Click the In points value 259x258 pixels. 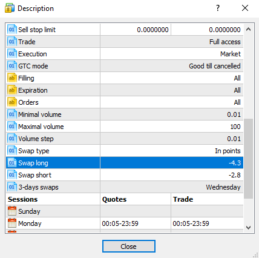tap(228, 151)
